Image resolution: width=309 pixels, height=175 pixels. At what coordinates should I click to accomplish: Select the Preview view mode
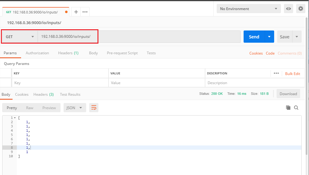(49, 108)
